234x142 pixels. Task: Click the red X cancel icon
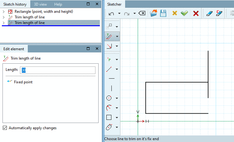pos(196,13)
